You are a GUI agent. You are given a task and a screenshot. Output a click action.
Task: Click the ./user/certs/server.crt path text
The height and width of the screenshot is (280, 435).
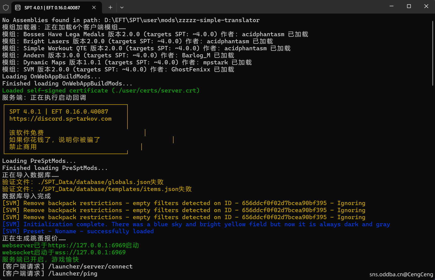(x=156, y=90)
